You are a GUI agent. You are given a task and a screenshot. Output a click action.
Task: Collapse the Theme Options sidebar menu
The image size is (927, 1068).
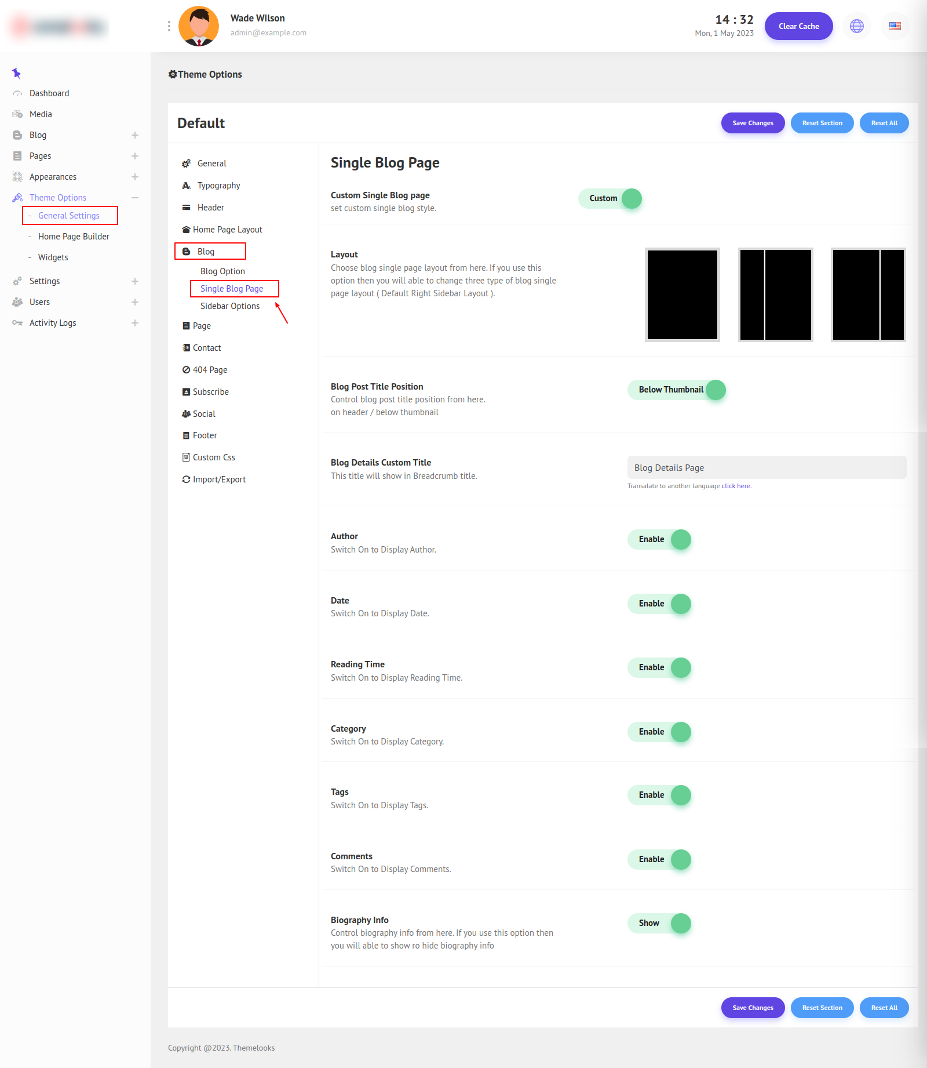134,198
